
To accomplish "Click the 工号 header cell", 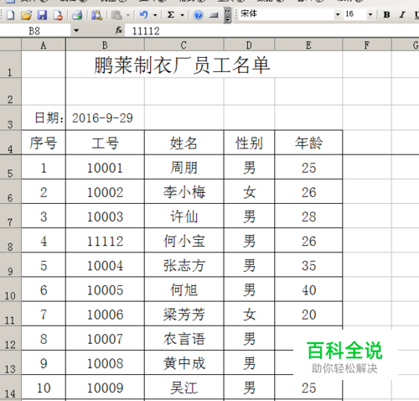I will pyautogui.click(x=105, y=143).
